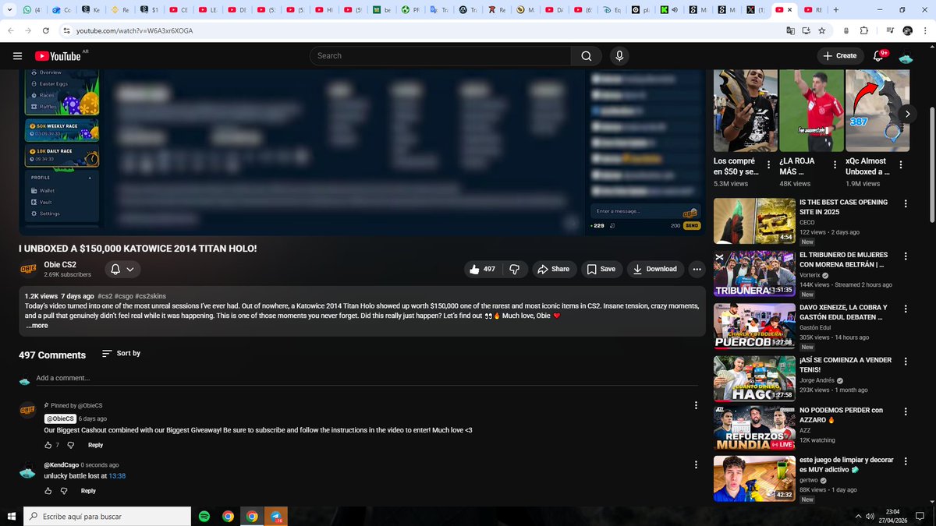This screenshot has width=936, height=526.
Task: Open the xQc Almost Unboxed short
Action: click(877, 111)
